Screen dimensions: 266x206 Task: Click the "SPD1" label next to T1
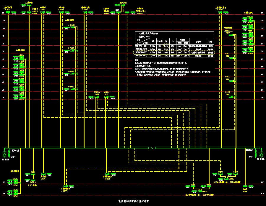13,157
